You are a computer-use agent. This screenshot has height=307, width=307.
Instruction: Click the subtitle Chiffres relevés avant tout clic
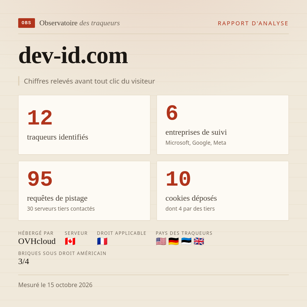pos(89,81)
